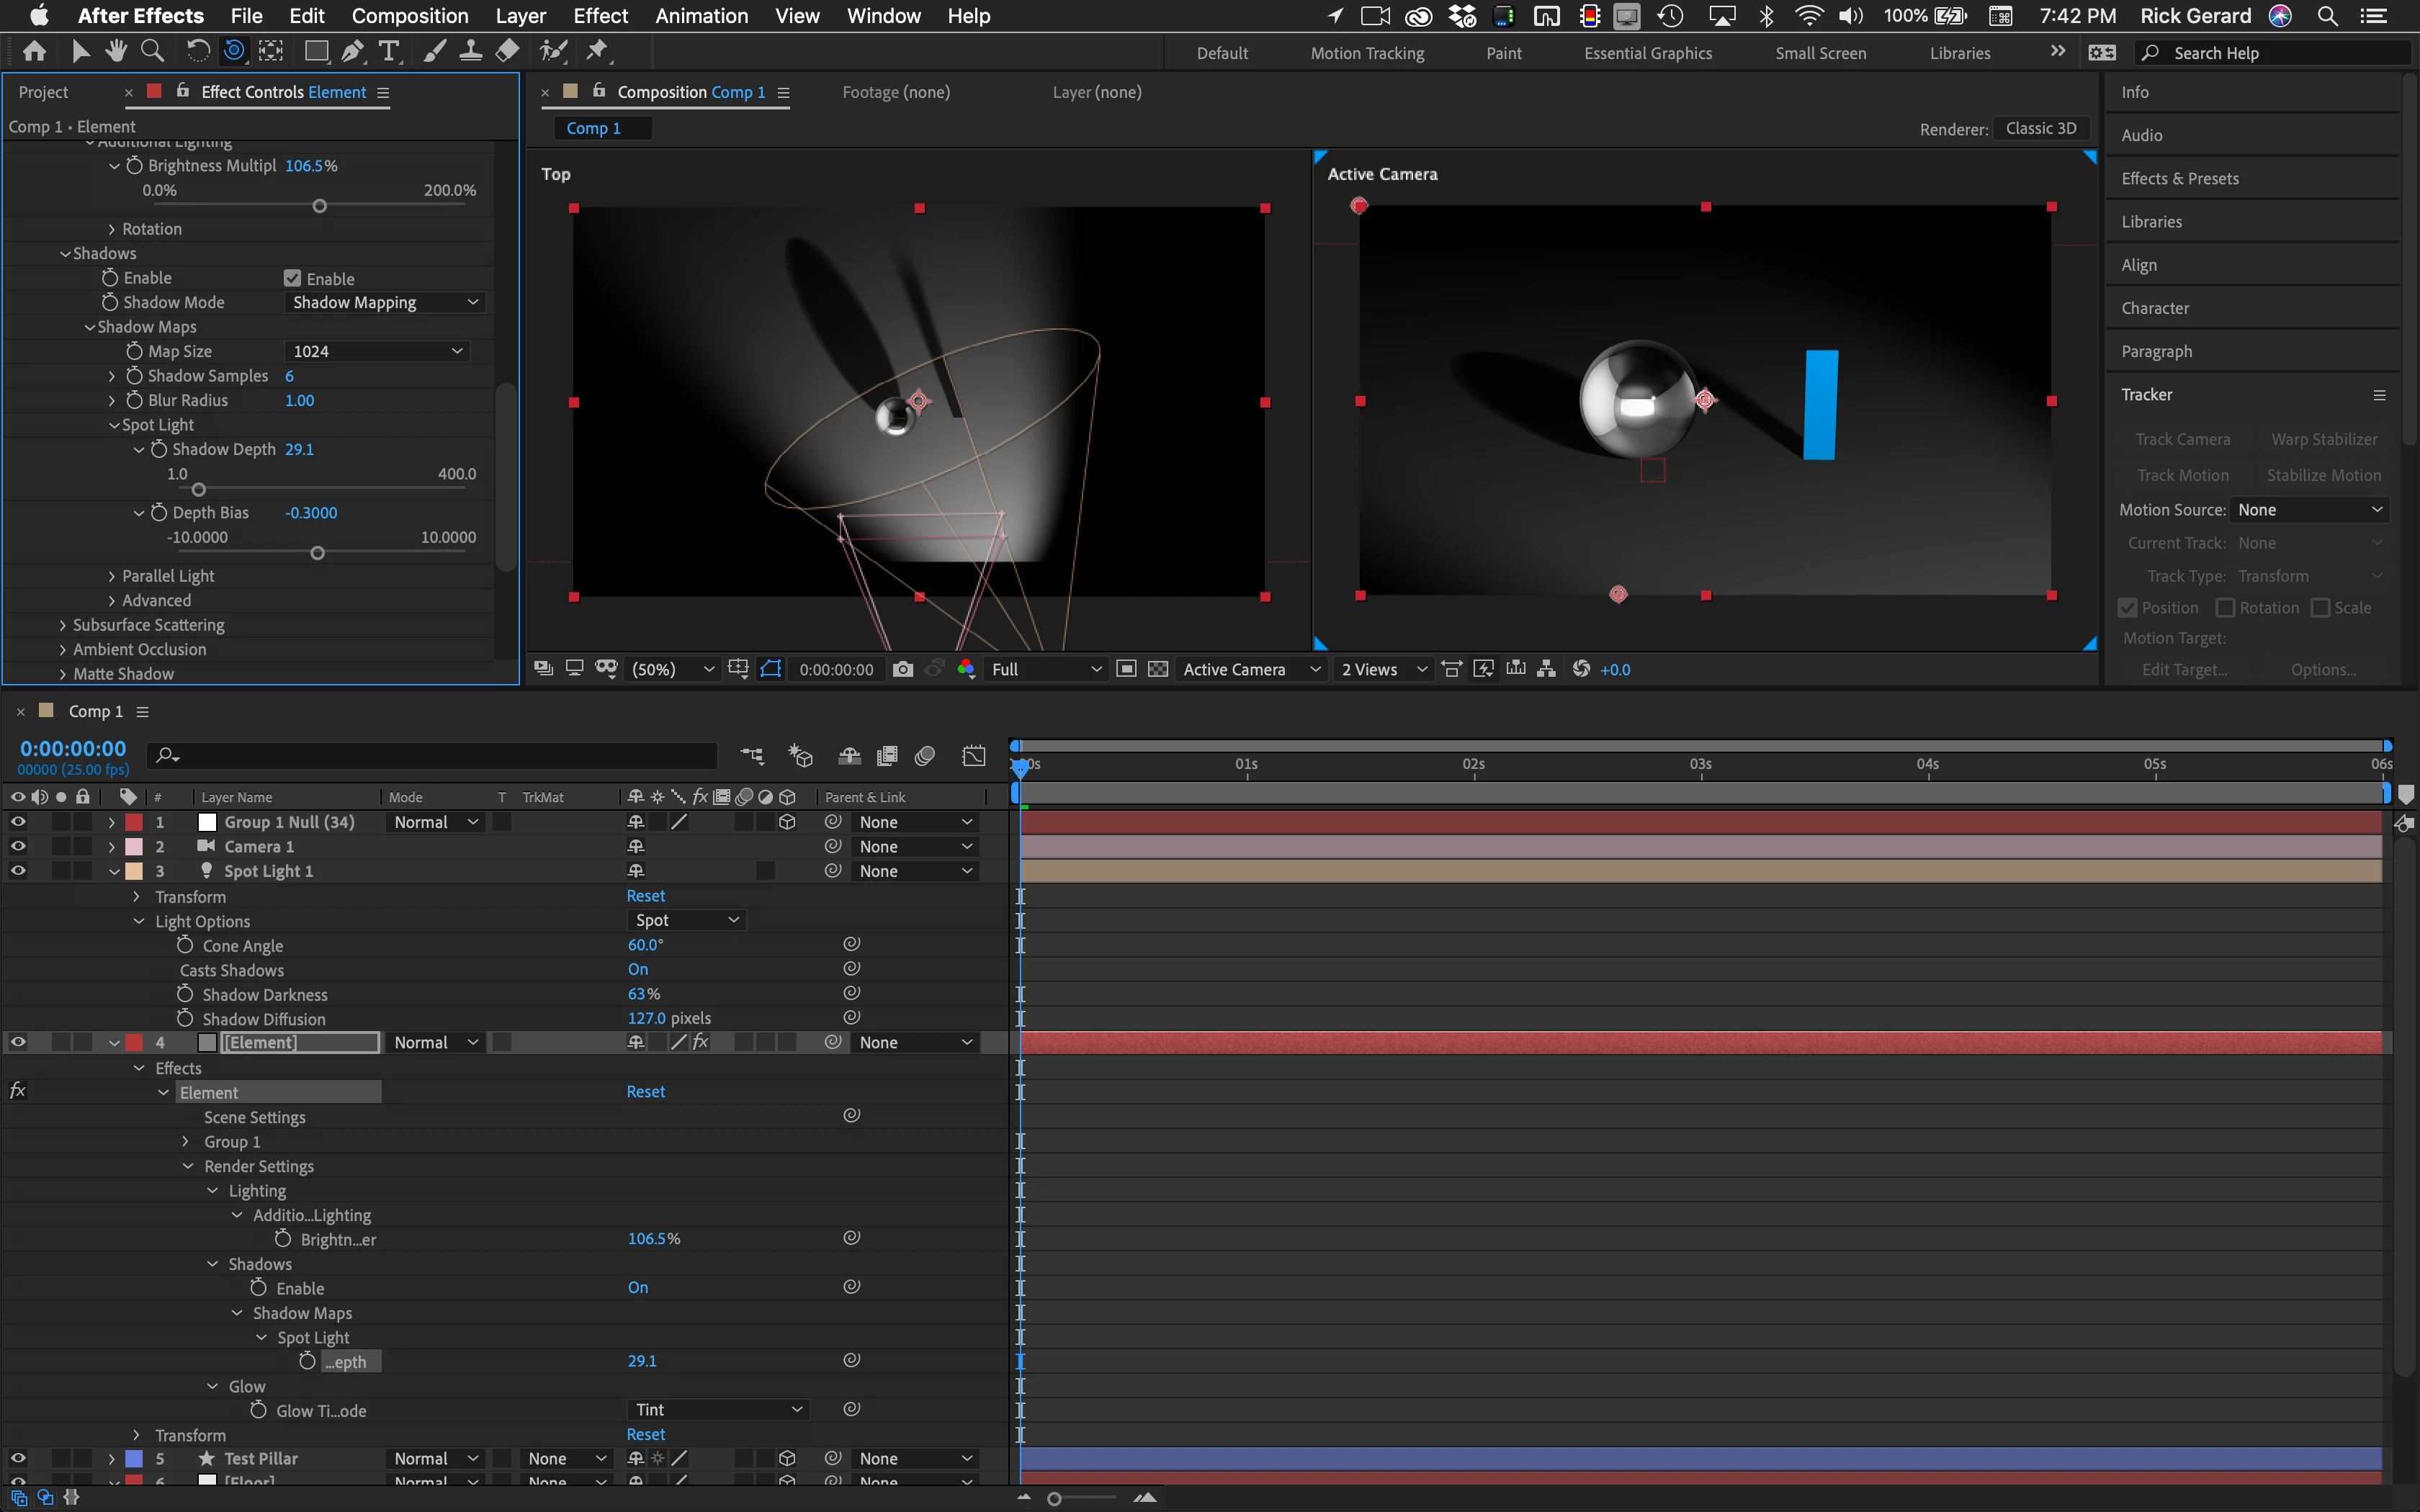Open the Animation menu

[701, 16]
